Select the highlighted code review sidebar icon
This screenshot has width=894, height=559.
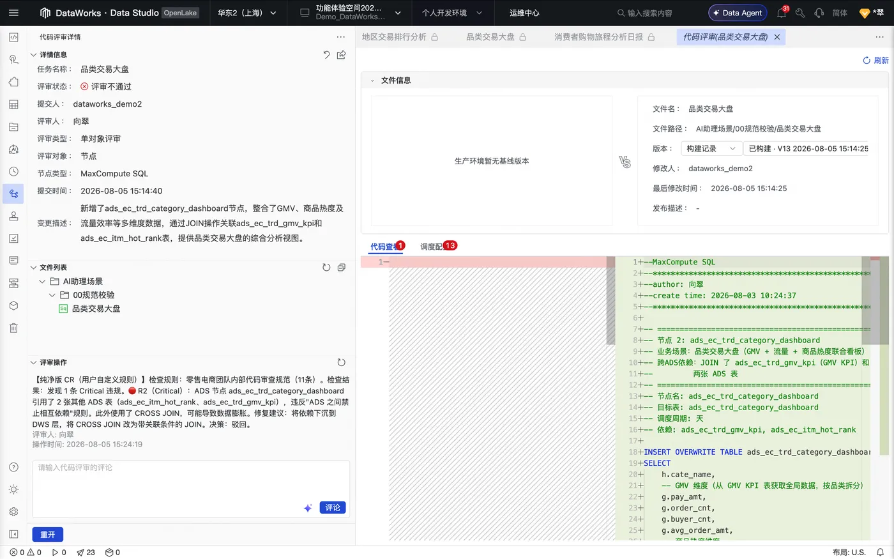coord(13,194)
